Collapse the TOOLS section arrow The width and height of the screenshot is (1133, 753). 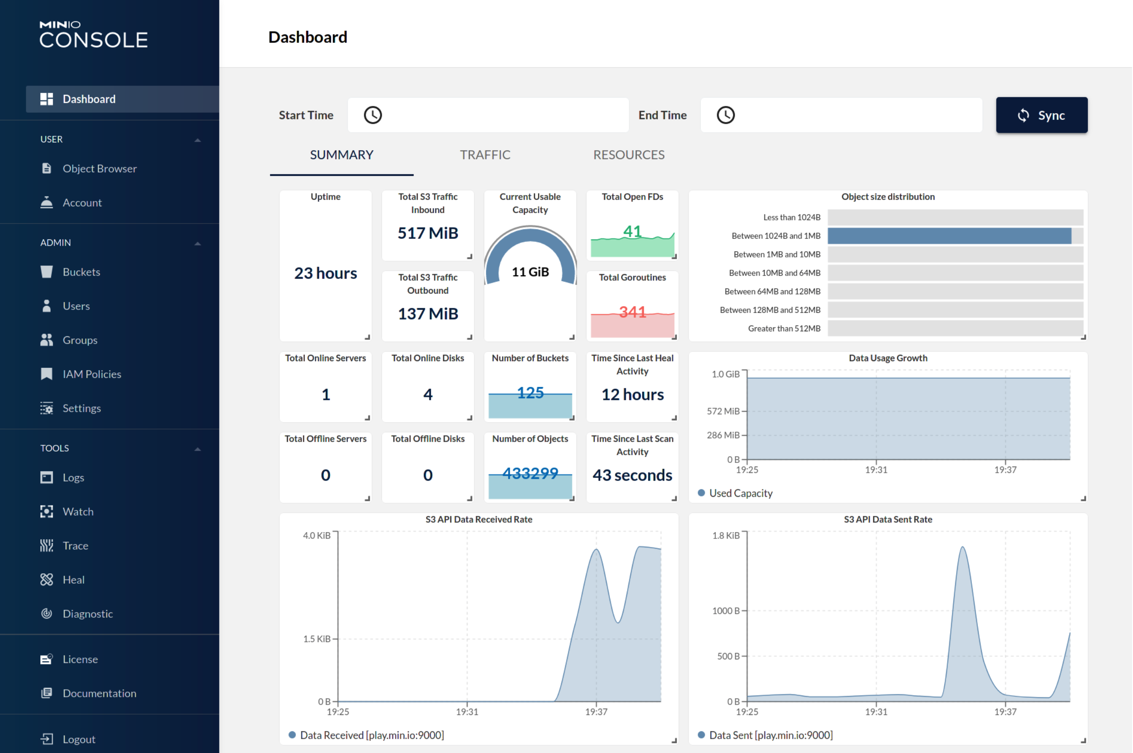pyautogui.click(x=197, y=449)
